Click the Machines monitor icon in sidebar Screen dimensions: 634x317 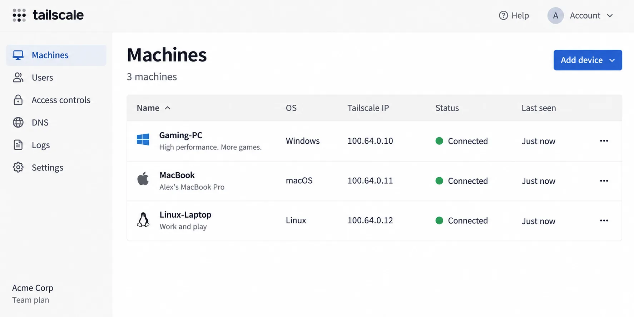click(18, 55)
